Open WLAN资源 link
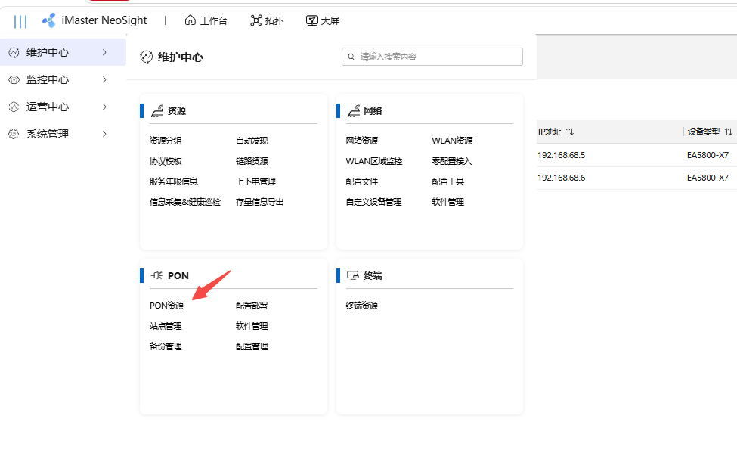737x456 pixels. pos(452,141)
